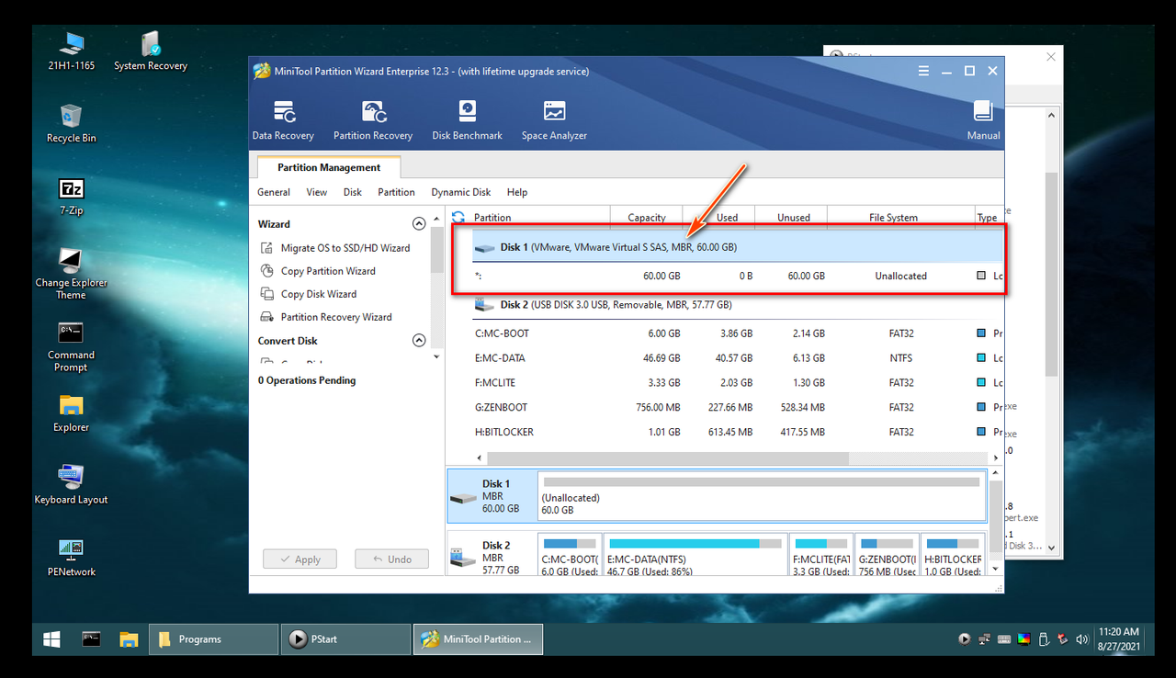Open command prompt icon in taskbar
Screen dimensions: 1176x678
[x=91, y=639]
